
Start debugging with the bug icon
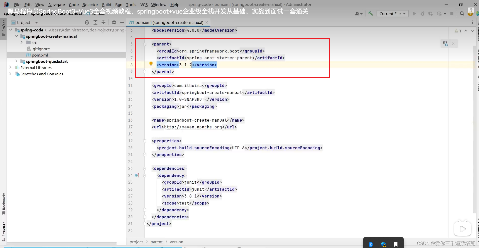423,14
